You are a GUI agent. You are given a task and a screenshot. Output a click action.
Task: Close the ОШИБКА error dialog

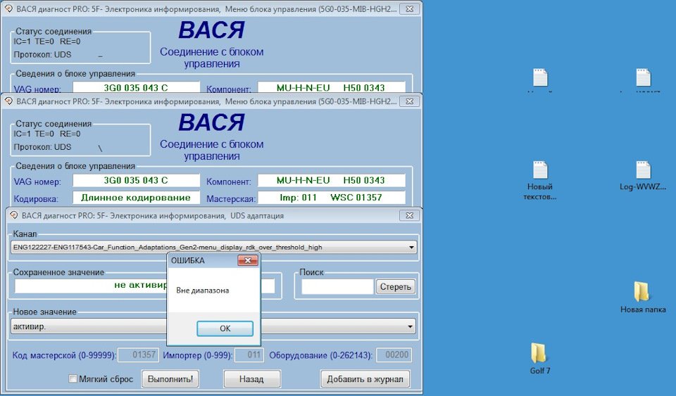click(247, 260)
